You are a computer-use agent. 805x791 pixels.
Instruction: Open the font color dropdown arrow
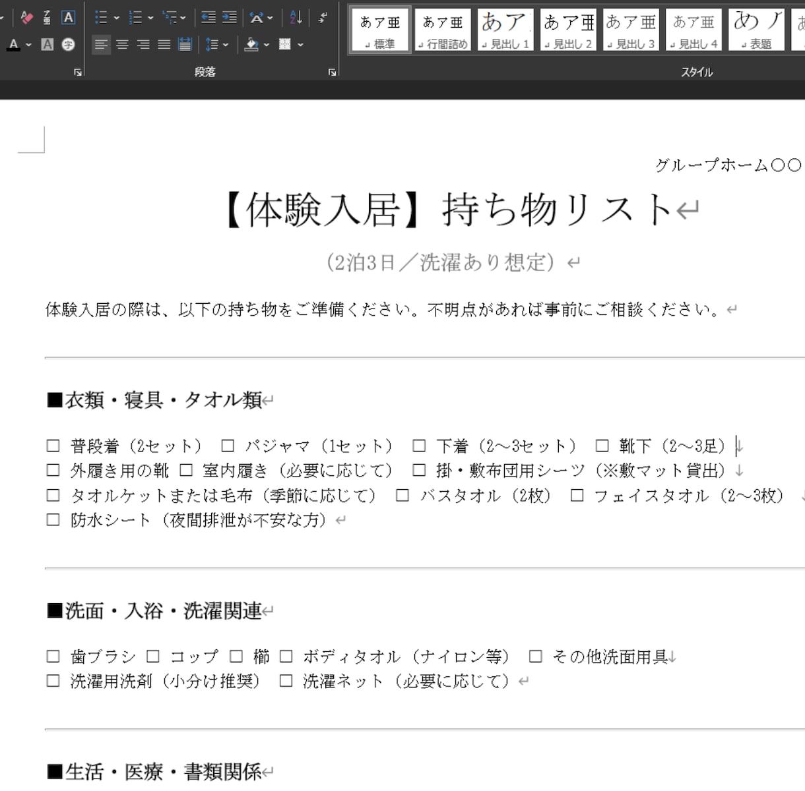click(28, 45)
